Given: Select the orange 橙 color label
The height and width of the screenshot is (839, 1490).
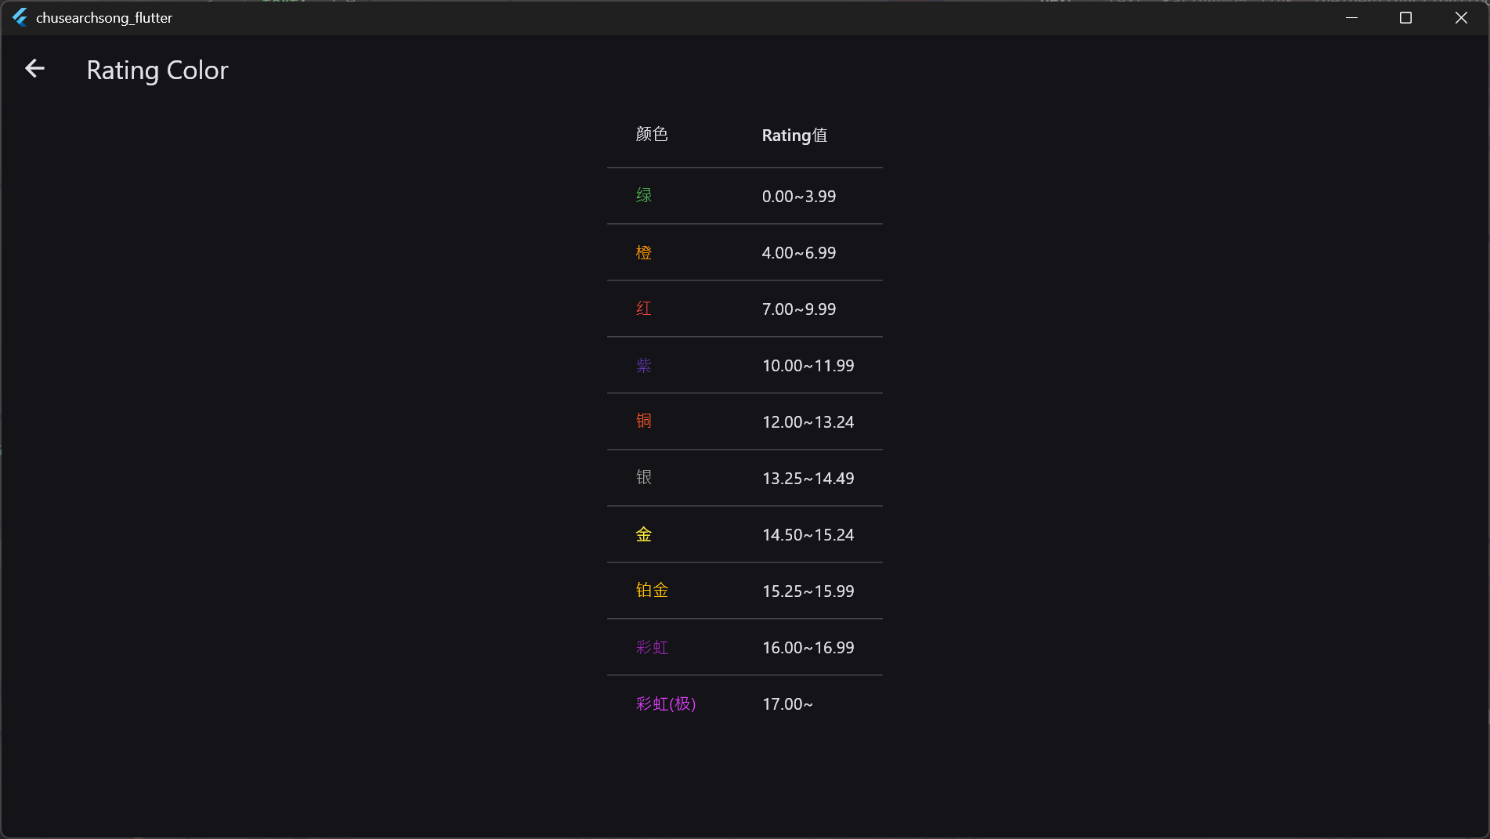Looking at the screenshot, I should coord(644,252).
